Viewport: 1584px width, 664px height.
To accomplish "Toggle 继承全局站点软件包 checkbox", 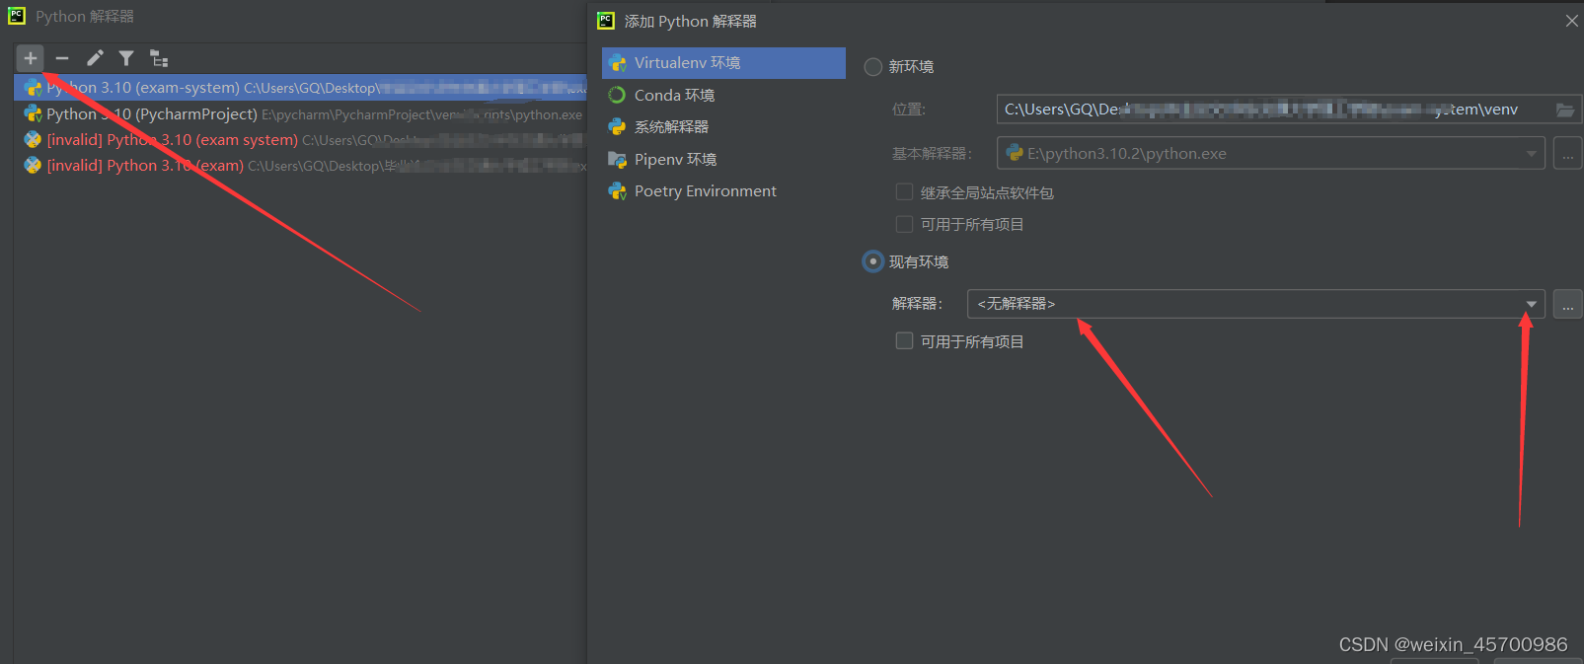I will pyautogui.click(x=904, y=192).
